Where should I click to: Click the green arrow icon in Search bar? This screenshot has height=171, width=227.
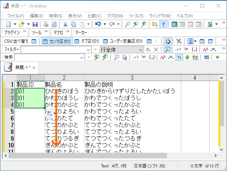[x=217, y=57]
